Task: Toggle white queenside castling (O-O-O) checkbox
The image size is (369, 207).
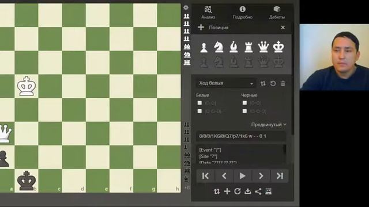Action: 199,111
